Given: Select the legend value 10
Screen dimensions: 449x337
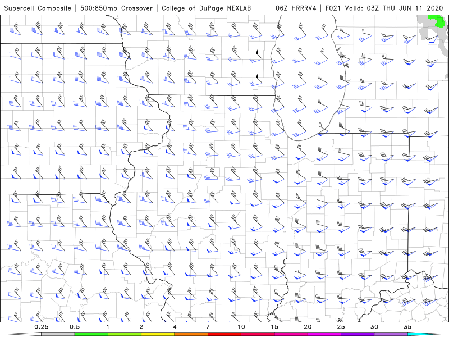Looking at the screenshot, I should [x=241, y=327].
